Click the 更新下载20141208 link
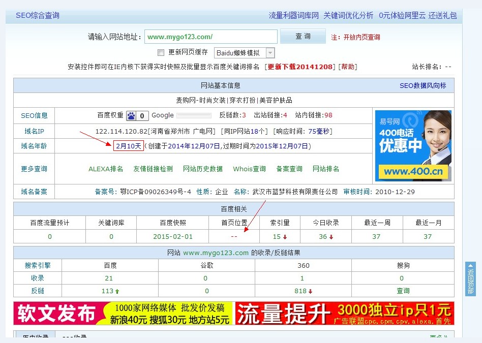 coord(300,67)
